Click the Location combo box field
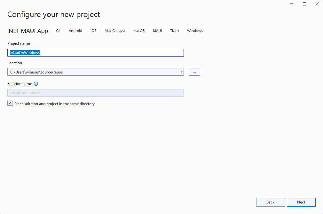This screenshot has width=323, height=214. click(x=93, y=72)
